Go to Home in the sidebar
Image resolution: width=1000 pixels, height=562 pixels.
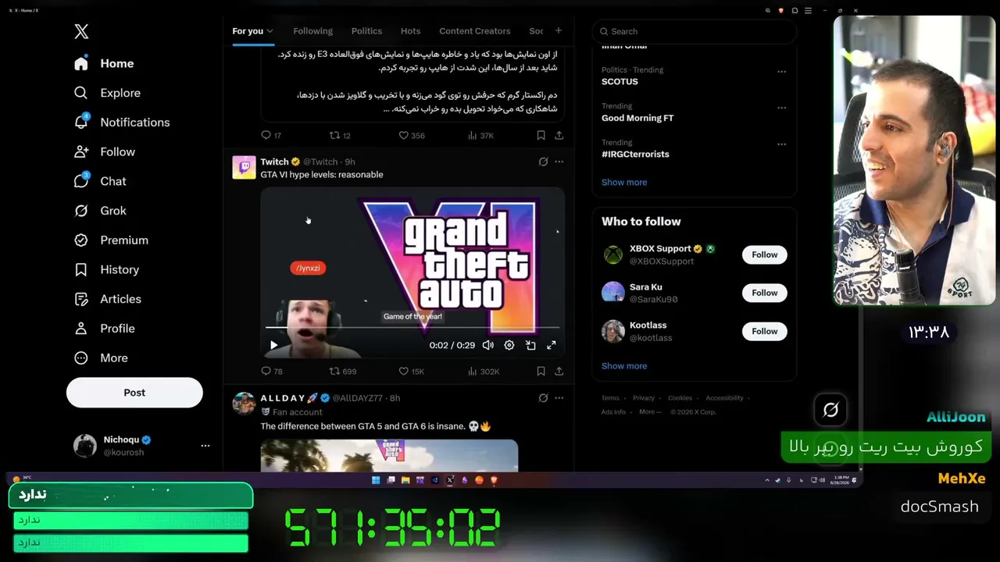[x=104, y=63]
